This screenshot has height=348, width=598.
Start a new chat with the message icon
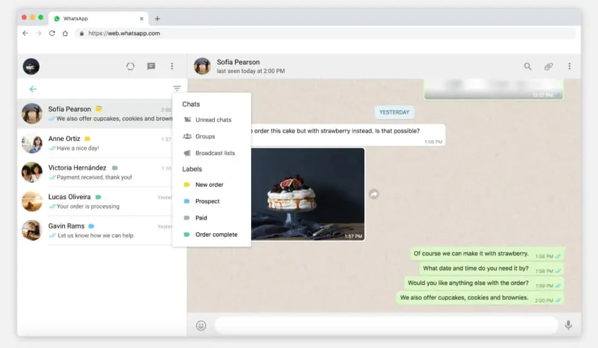151,66
